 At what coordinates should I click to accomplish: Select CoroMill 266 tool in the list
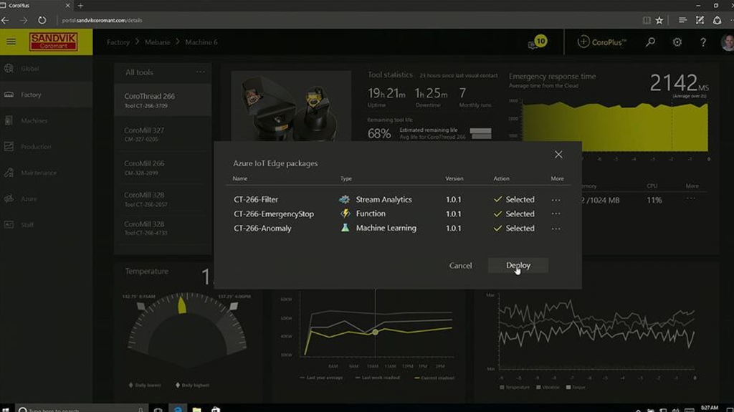click(x=163, y=167)
